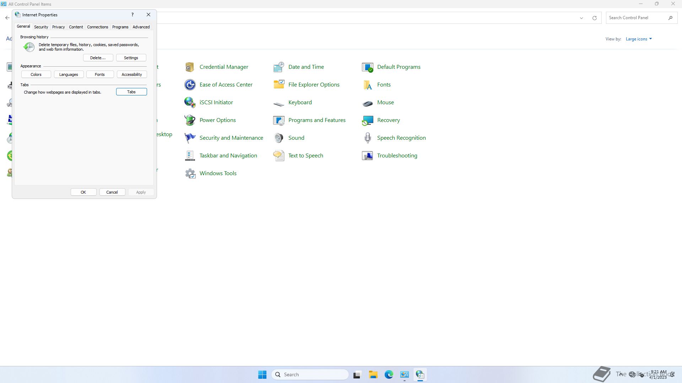Viewport: 682px width, 383px height.
Task: Open the Advanced tab
Action: pos(141,27)
